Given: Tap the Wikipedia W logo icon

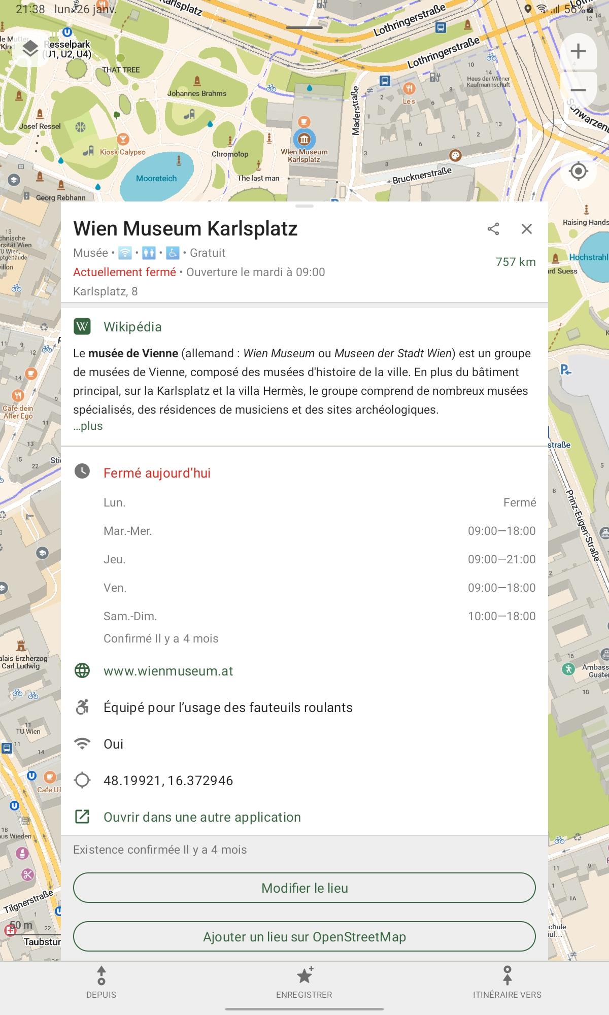Looking at the screenshot, I should (82, 326).
